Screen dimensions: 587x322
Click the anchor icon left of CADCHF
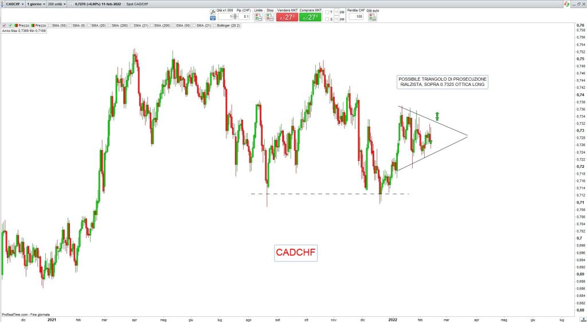click(2, 4)
